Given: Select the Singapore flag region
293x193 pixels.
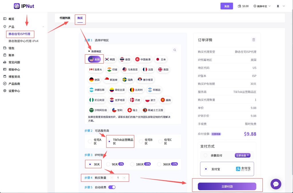Looking at the screenshot, I should (x=111, y=80).
